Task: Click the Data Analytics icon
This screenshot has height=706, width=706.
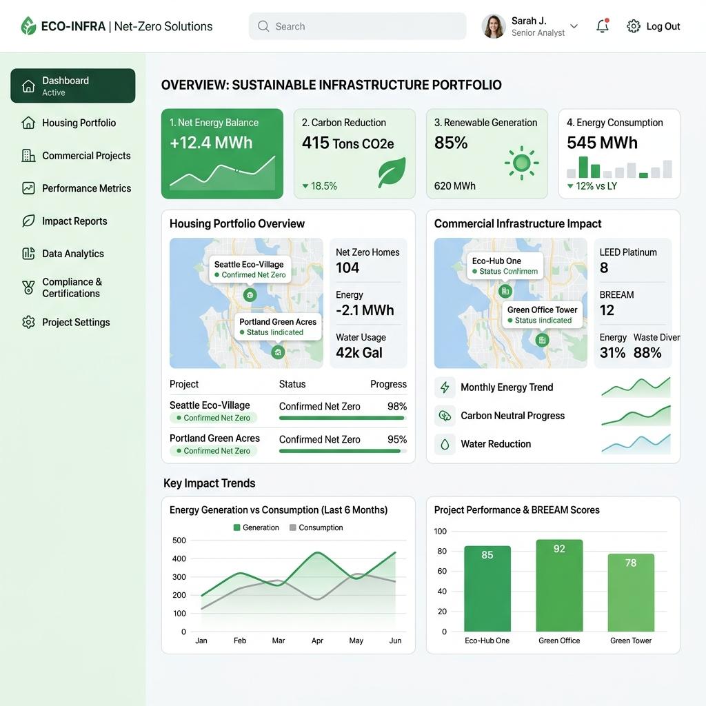Action: (28, 254)
